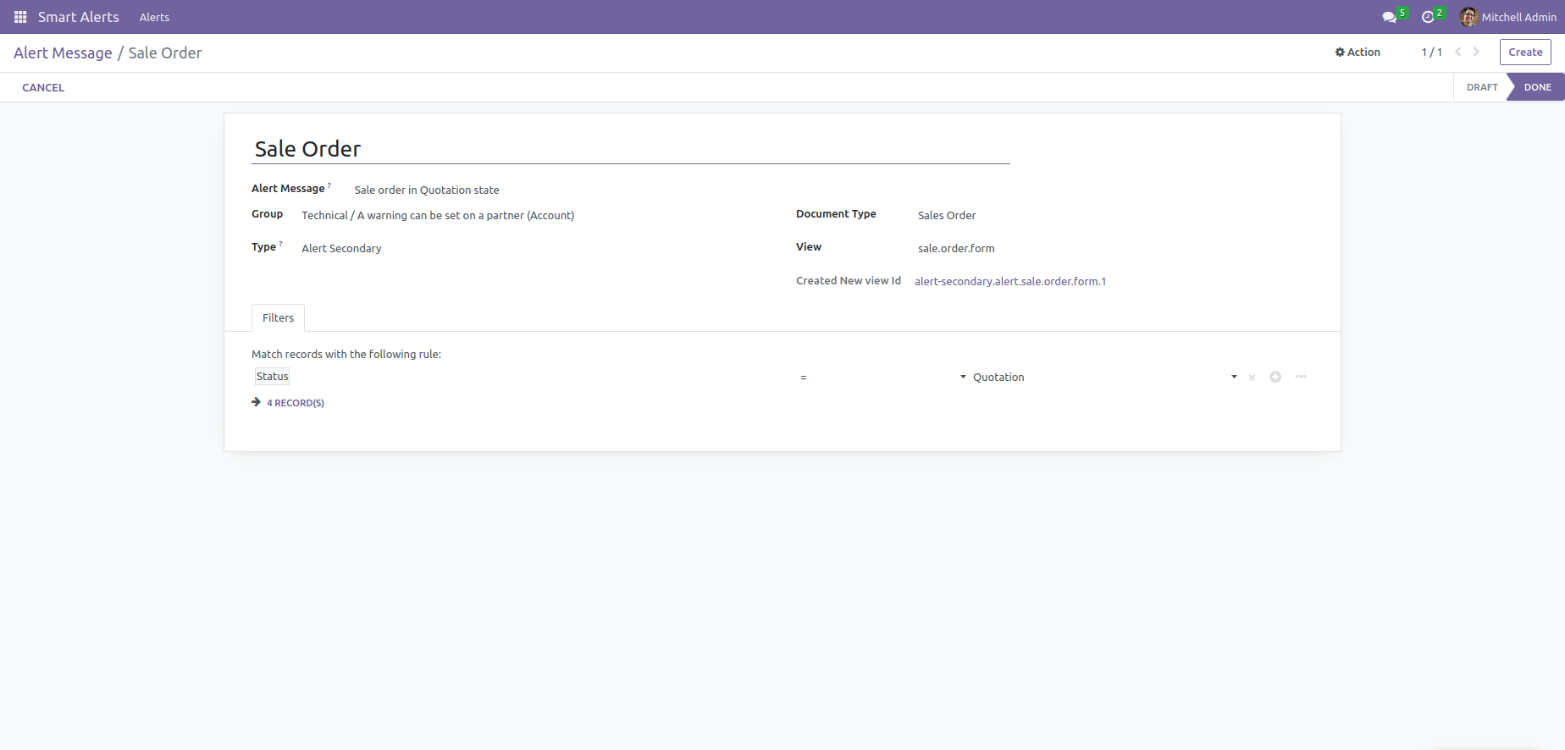
Task: Open alert-secondary.alert.sale.order.form.1 view link
Action: coord(1010,281)
